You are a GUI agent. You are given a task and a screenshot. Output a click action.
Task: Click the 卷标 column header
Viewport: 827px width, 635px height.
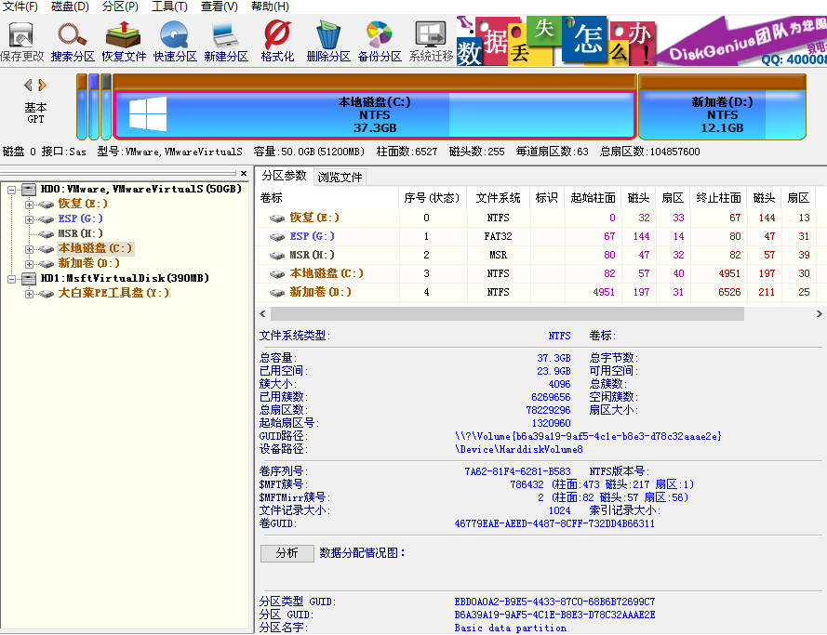tap(327, 198)
